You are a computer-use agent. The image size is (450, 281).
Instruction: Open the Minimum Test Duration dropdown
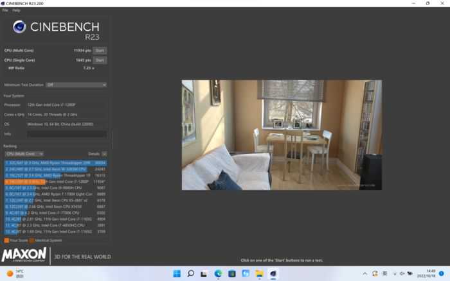click(x=75, y=85)
